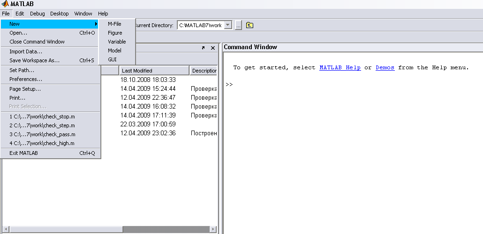Open recent file check_high.m
Viewport: 483px width, 234px height.
[x=51, y=143]
